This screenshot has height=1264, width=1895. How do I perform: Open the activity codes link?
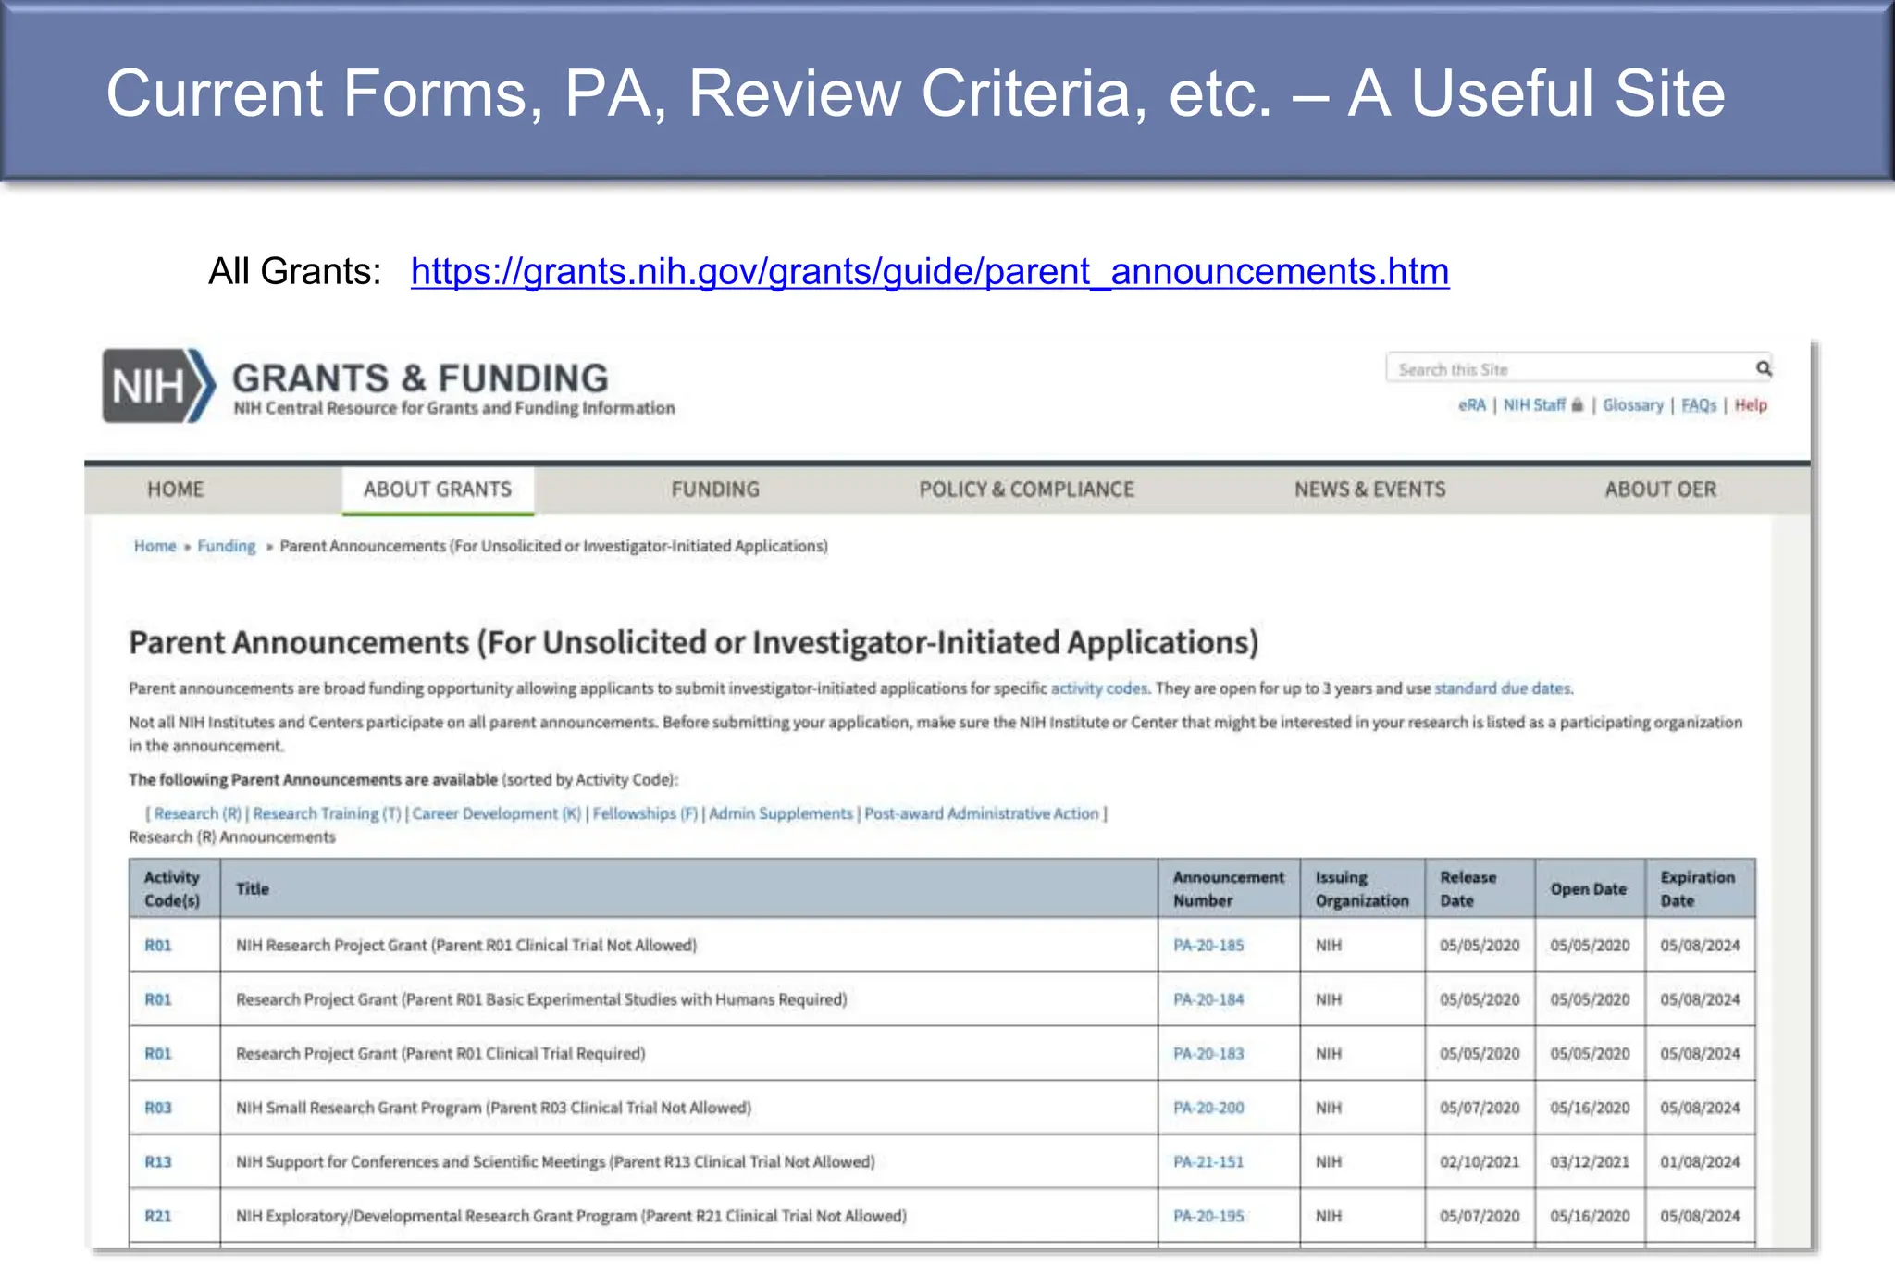pyautogui.click(x=1099, y=688)
